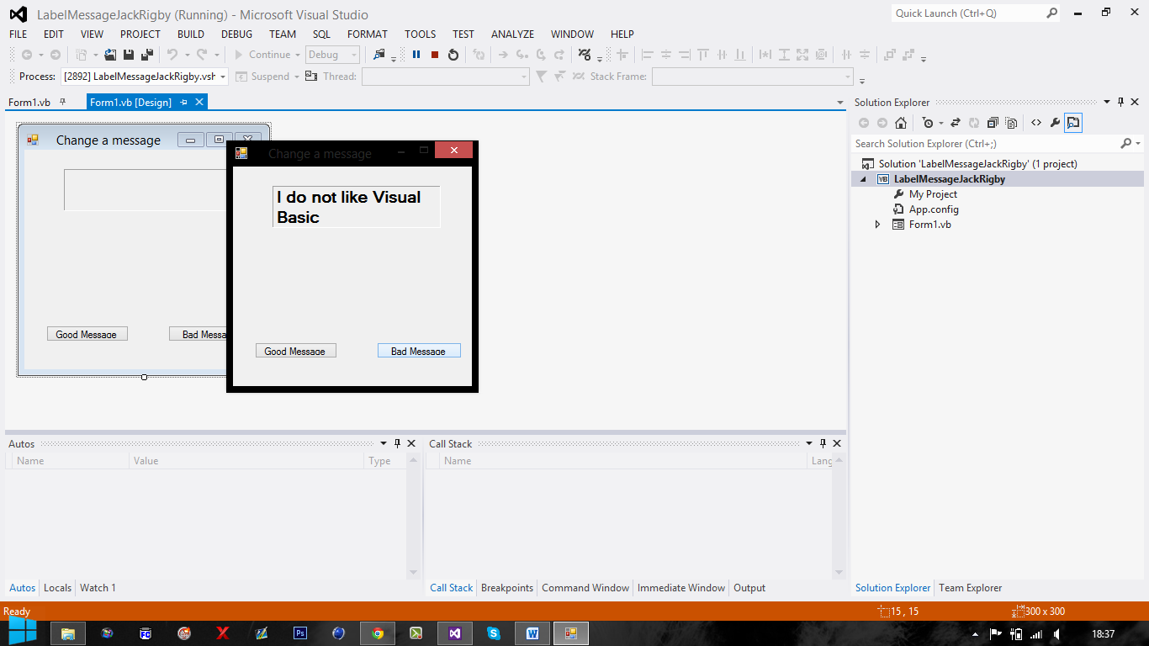Switch to the Form1.vb code tab
This screenshot has height=646, width=1149.
pyautogui.click(x=29, y=103)
